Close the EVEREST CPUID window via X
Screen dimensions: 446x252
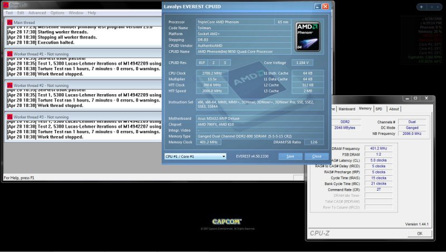coord(326,6)
